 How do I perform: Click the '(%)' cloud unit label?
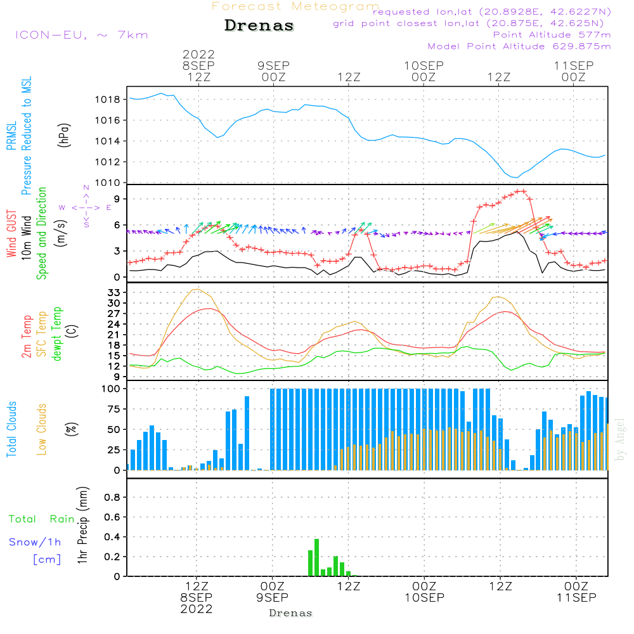click(x=71, y=429)
